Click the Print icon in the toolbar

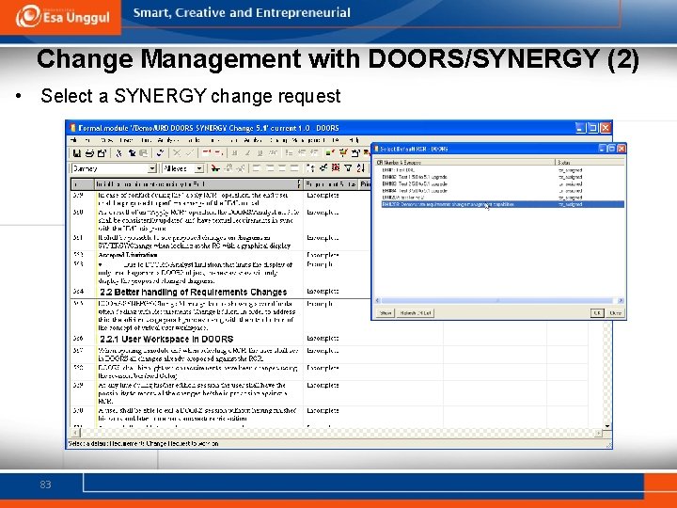tap(89, 153)
